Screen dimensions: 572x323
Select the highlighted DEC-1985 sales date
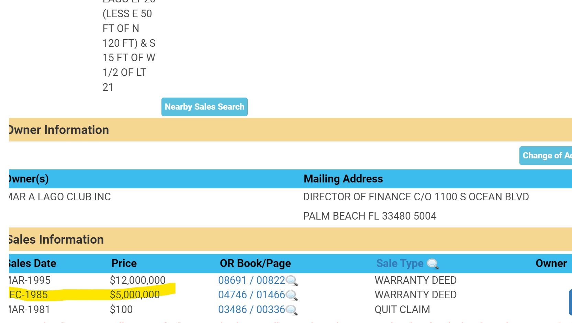tap(29, 295)
